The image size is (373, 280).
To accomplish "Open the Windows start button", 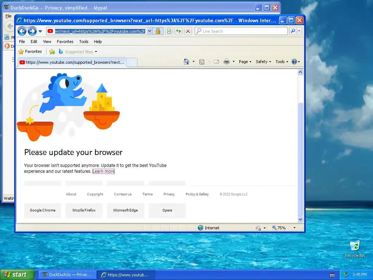I will pyautogui.click(x=17, y=275).
